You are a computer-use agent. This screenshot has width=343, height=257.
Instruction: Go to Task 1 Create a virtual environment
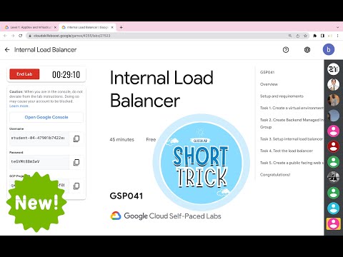coord(292,108)
